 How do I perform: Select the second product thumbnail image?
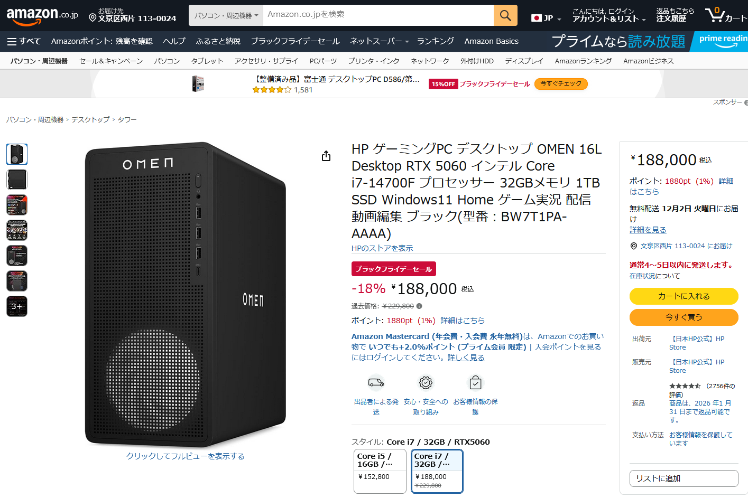pos(17,180)
